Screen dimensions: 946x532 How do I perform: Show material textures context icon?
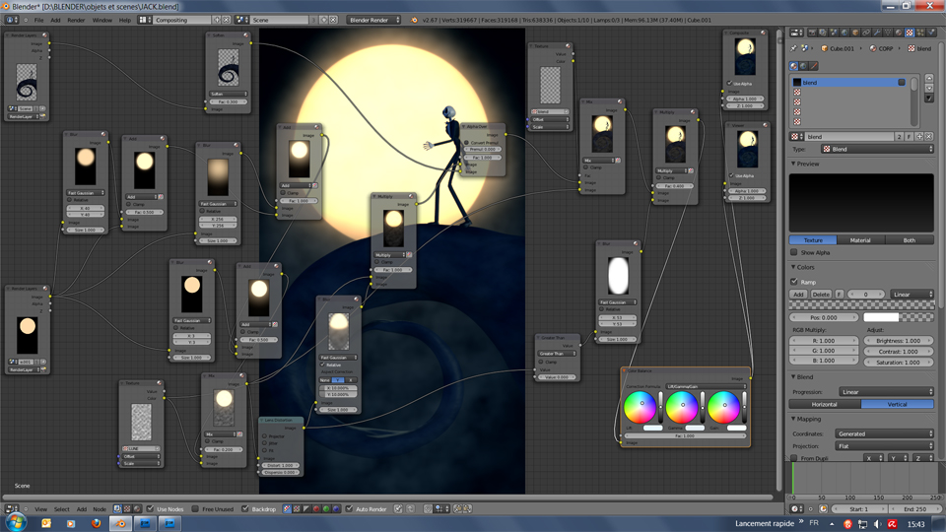point(793,66)
